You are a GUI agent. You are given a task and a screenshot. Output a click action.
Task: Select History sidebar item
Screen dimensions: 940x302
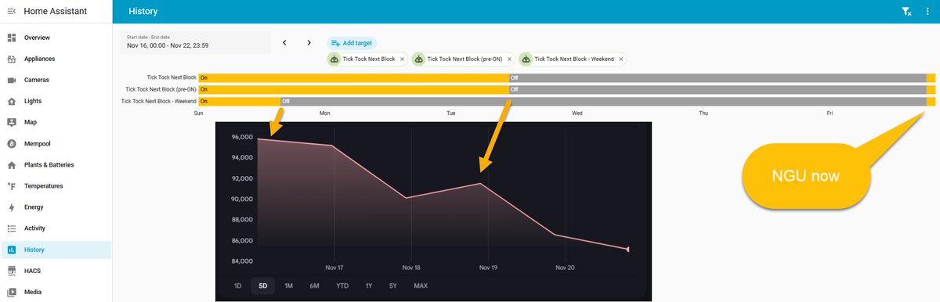click(56, 250)
